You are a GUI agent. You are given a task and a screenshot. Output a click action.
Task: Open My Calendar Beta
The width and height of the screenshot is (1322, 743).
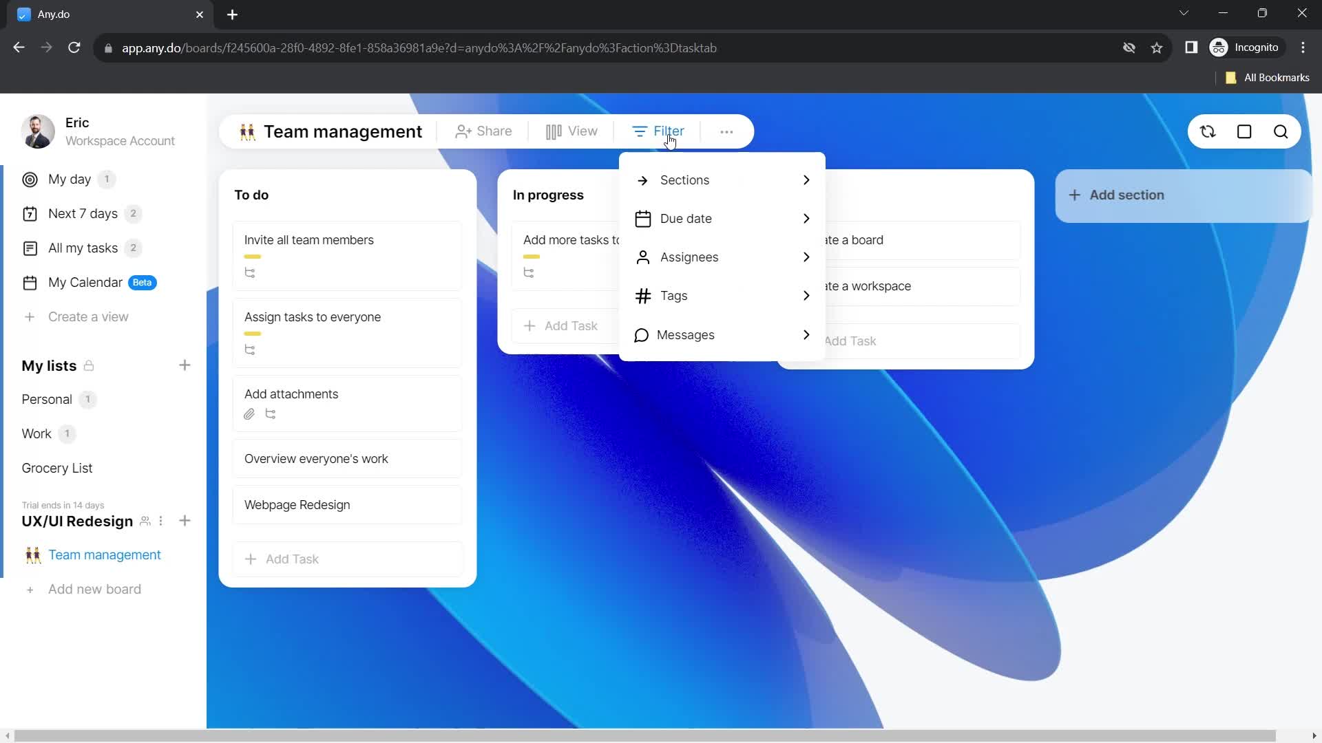pos(90,283)
